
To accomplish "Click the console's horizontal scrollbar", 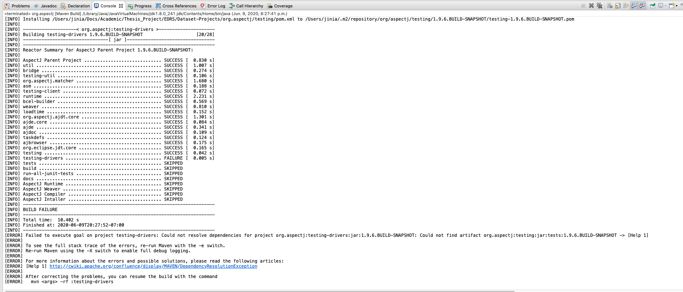I will pos(259,291).
